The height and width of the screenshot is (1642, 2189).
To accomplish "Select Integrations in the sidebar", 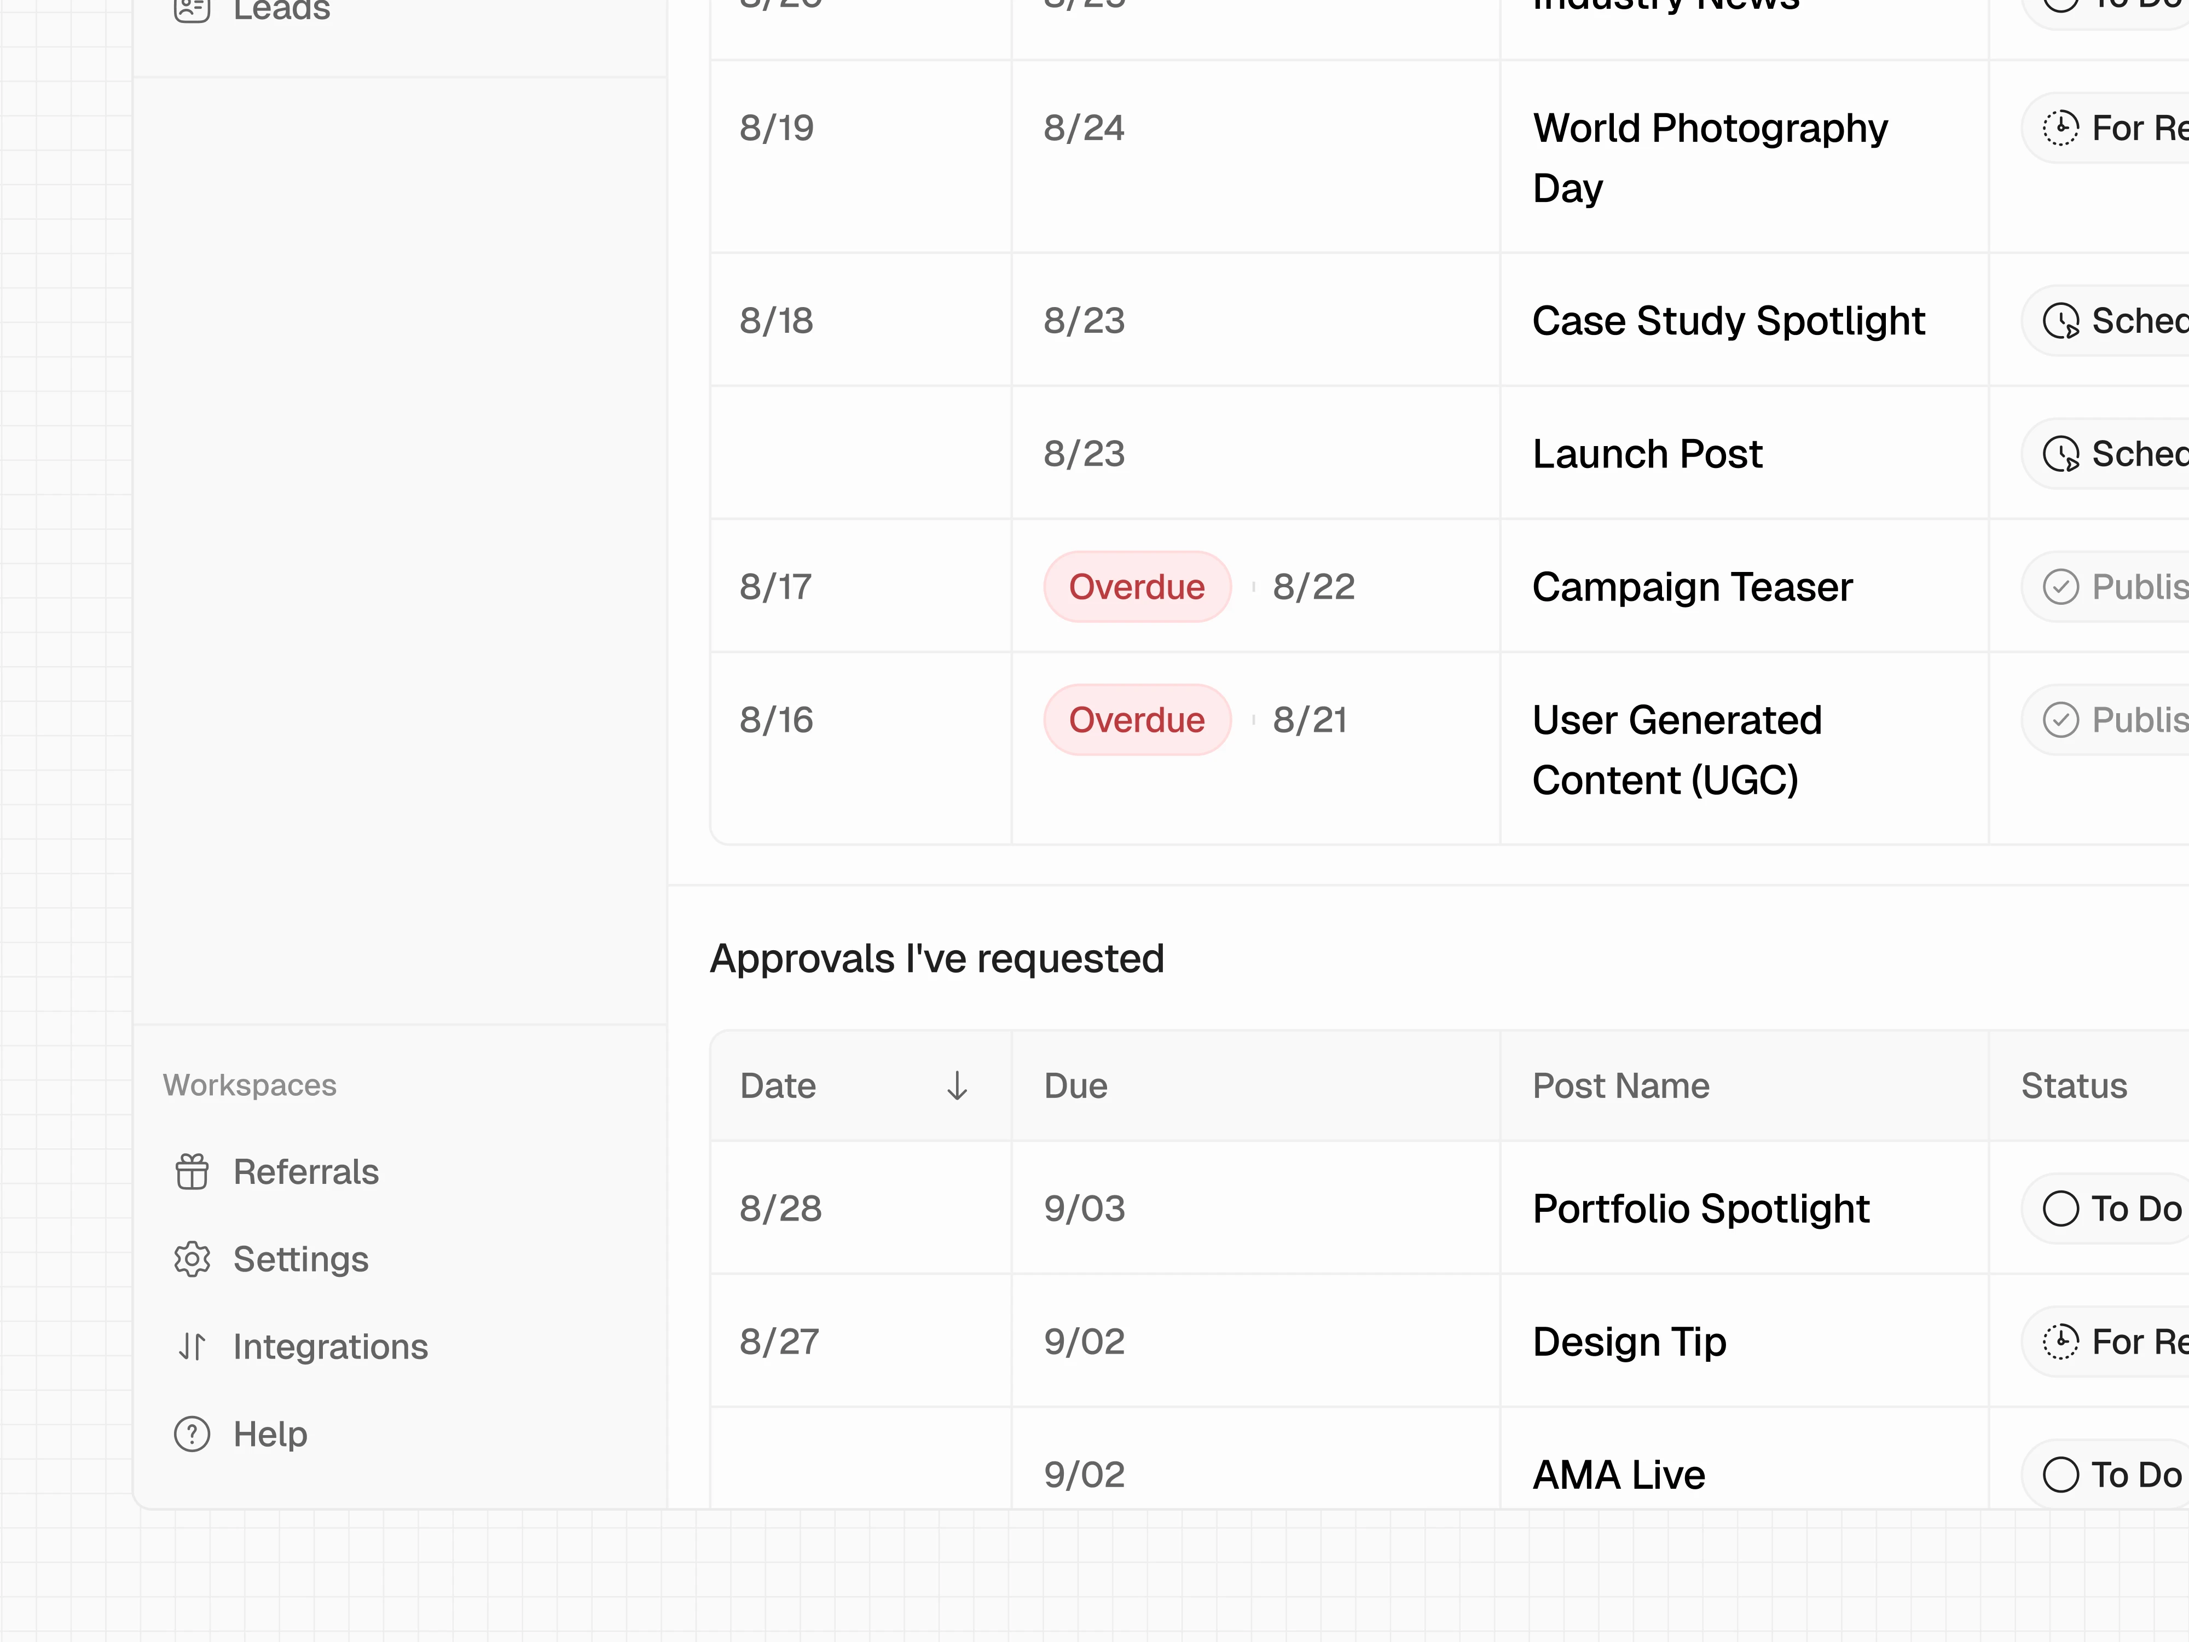I will [x=331, y=1346].
